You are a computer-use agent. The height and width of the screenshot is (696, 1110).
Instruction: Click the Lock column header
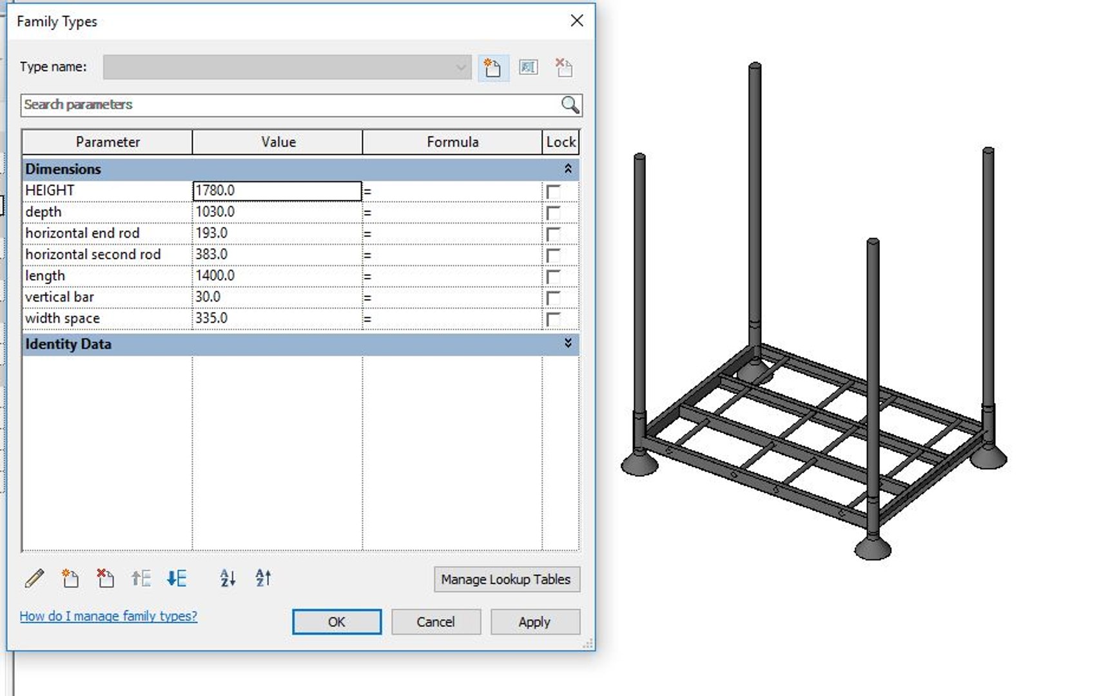[561, 142]
